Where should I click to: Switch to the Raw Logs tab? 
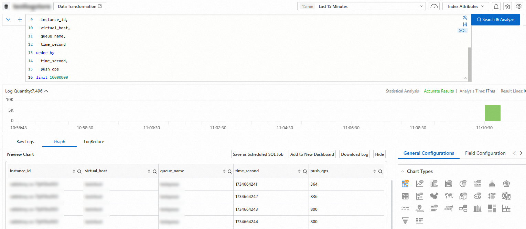(25, 142)
